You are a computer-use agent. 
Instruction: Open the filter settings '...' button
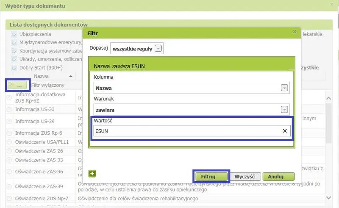tap(17, 85)
